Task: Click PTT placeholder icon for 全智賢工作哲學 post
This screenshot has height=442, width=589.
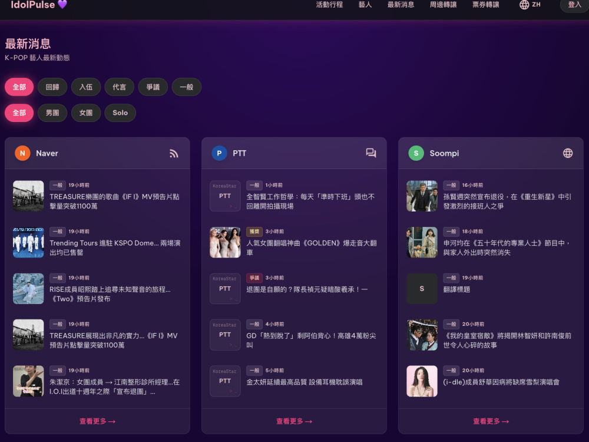Action: click(x=225, y=196)
